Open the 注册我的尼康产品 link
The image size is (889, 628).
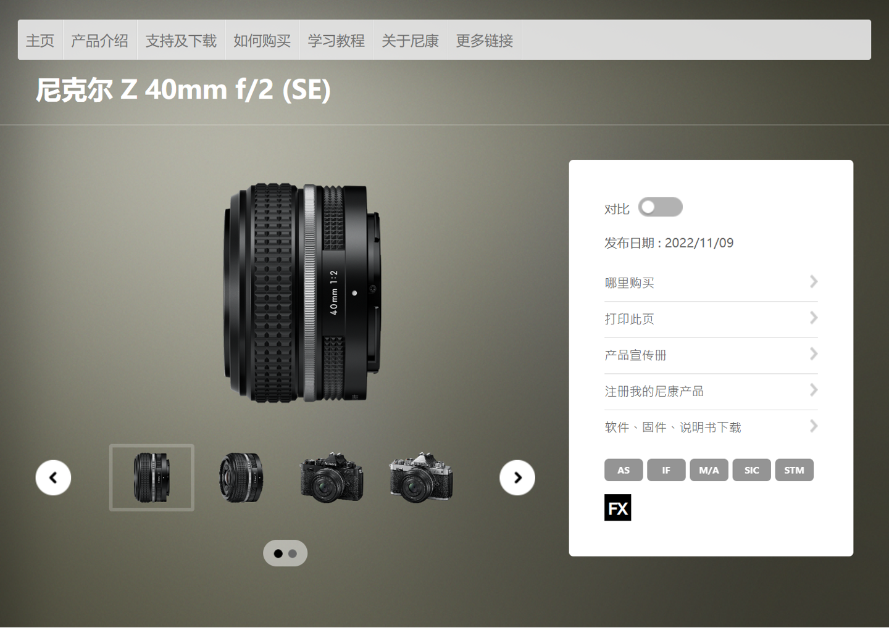[654, 391]
